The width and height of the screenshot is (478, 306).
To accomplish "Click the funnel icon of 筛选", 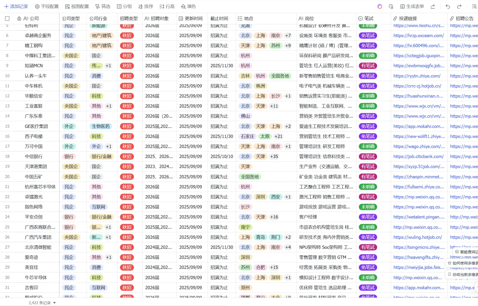I will [97, 7].
